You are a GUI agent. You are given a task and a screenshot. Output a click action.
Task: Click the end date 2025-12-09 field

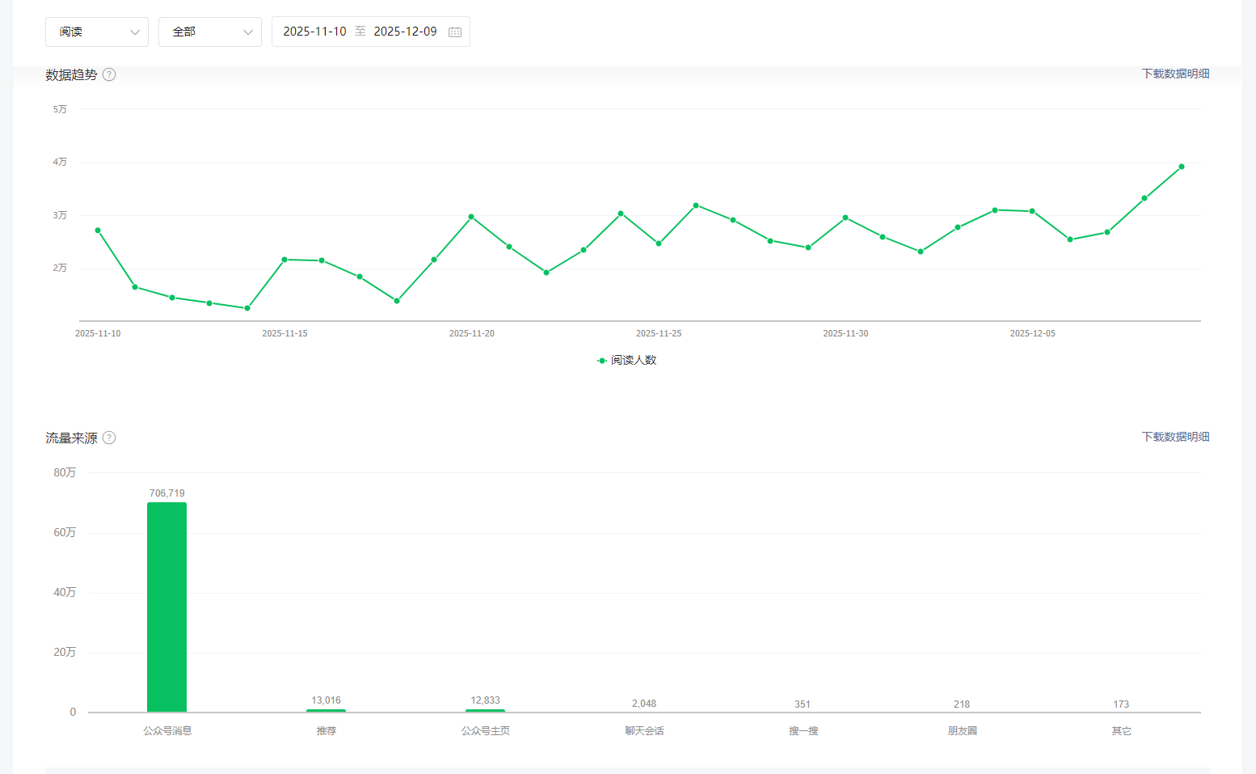point(405,32)
